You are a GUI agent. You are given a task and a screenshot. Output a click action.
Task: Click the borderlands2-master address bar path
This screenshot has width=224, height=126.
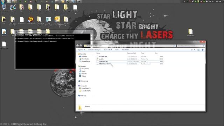(x=95, y=46)
